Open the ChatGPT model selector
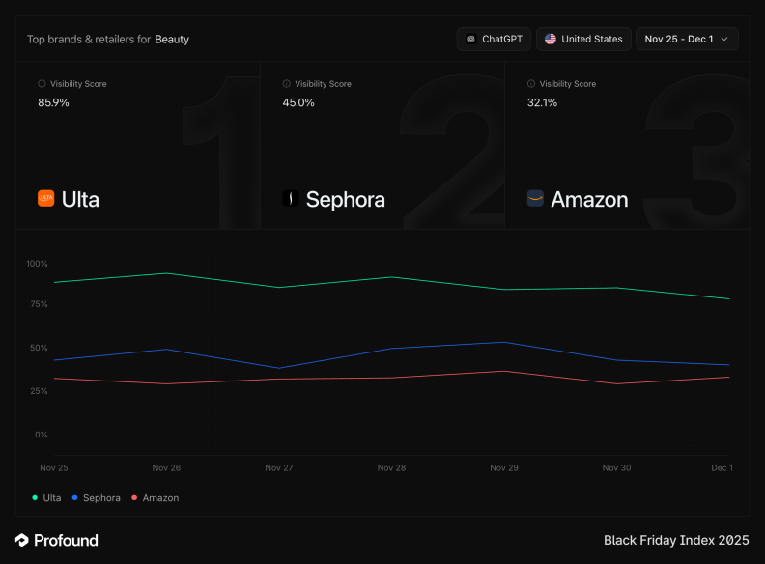 tap(494, 39)
